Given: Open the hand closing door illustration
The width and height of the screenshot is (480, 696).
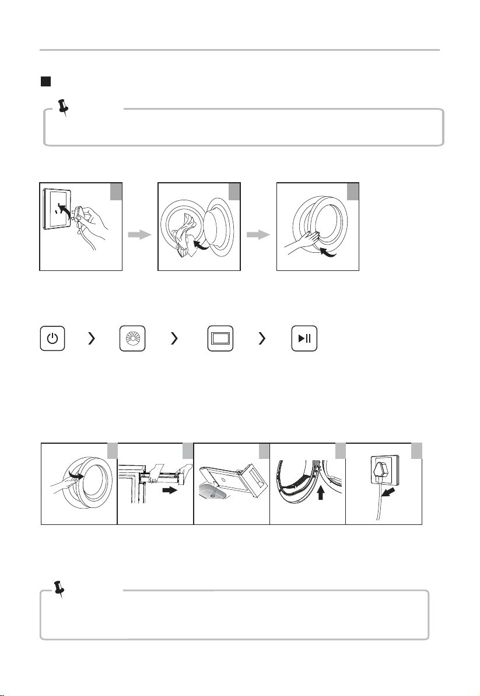Looking at the screenshot, I should coord(318,227).
